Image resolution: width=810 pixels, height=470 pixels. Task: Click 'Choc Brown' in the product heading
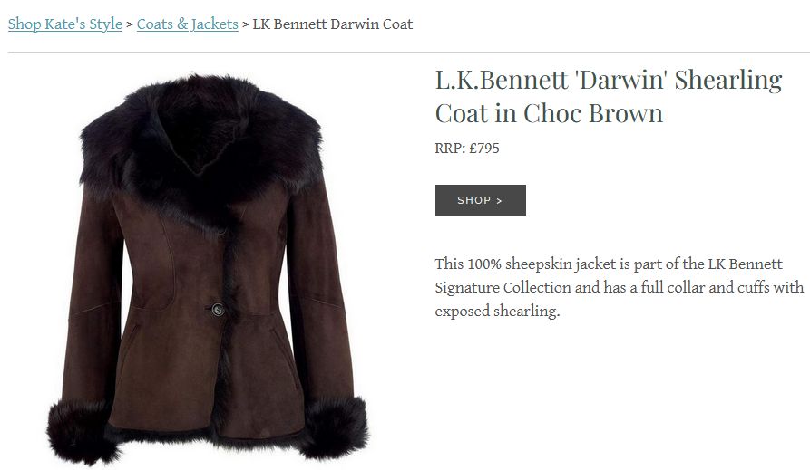point(593,113)
